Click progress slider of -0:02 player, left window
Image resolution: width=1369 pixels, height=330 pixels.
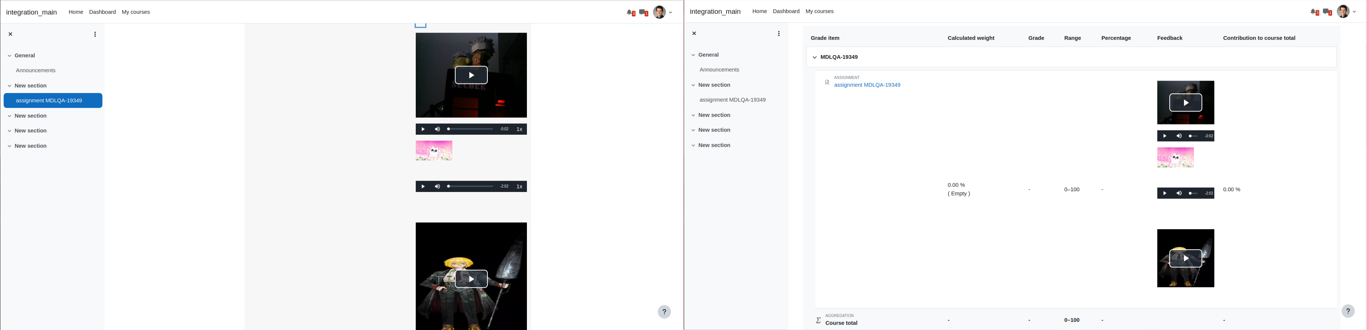coord(470,130)
